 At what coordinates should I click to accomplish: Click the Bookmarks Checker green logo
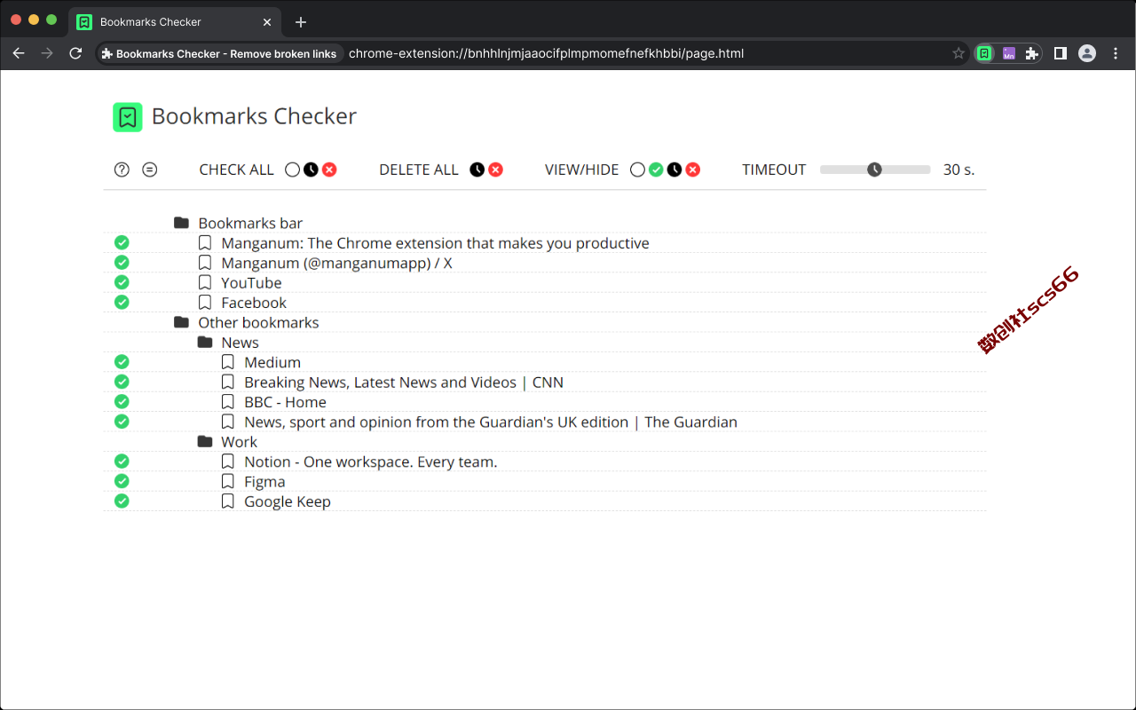[128, 117]
